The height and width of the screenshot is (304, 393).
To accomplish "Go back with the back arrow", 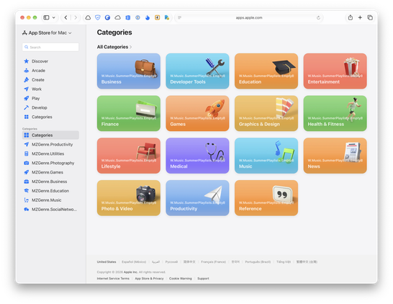I will (x=65, y=17).
